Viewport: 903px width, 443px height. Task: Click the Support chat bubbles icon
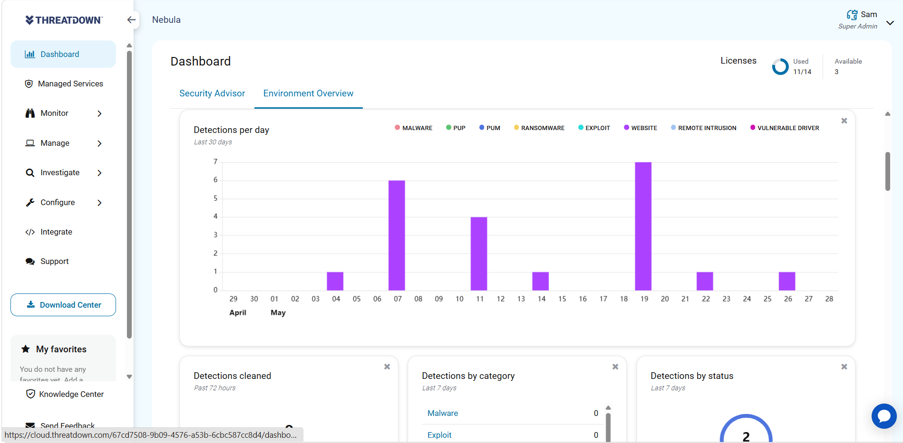click(30, 262)
